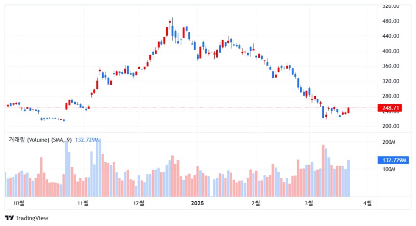Open the TradingView text link
This screenshot has height=226, width=416.
point(32,218)
